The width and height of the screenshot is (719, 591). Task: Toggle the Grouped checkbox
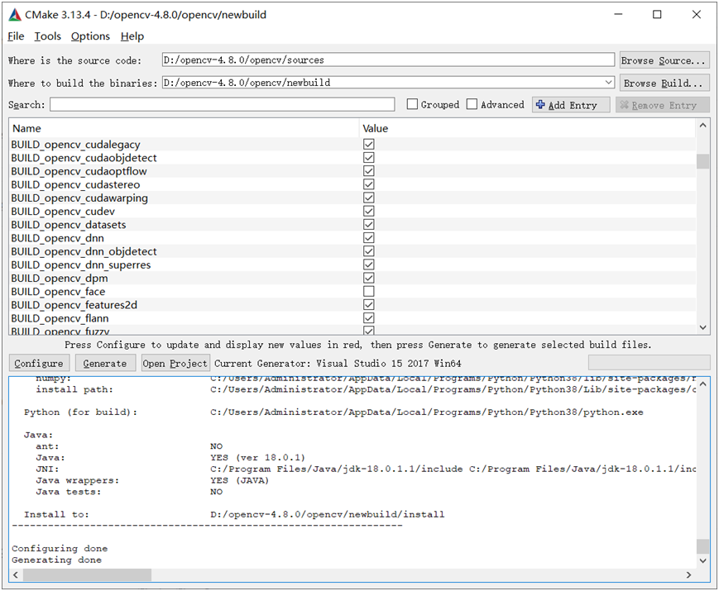tap(412, 104)
